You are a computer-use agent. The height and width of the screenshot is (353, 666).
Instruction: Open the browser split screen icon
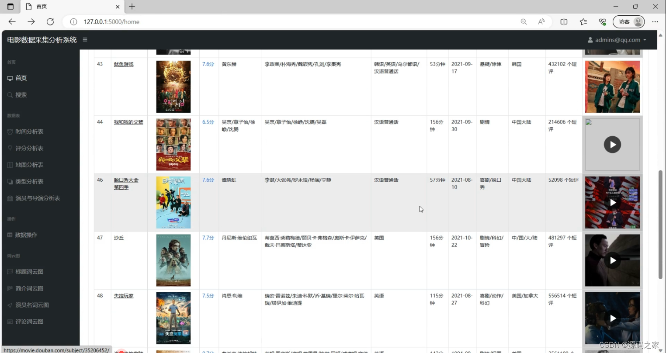pos(564,21)
